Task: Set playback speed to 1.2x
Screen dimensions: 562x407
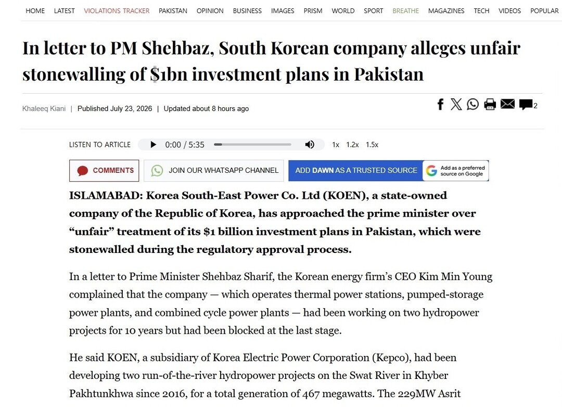Action: pyautogui.click(x=352, y=145)
